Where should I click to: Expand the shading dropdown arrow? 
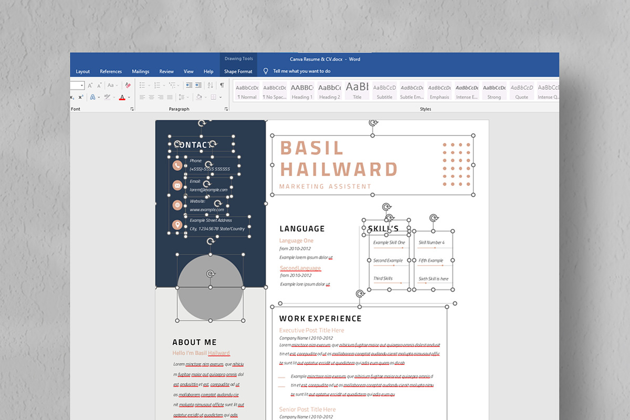pyautogui.click(x=205, y=97)
